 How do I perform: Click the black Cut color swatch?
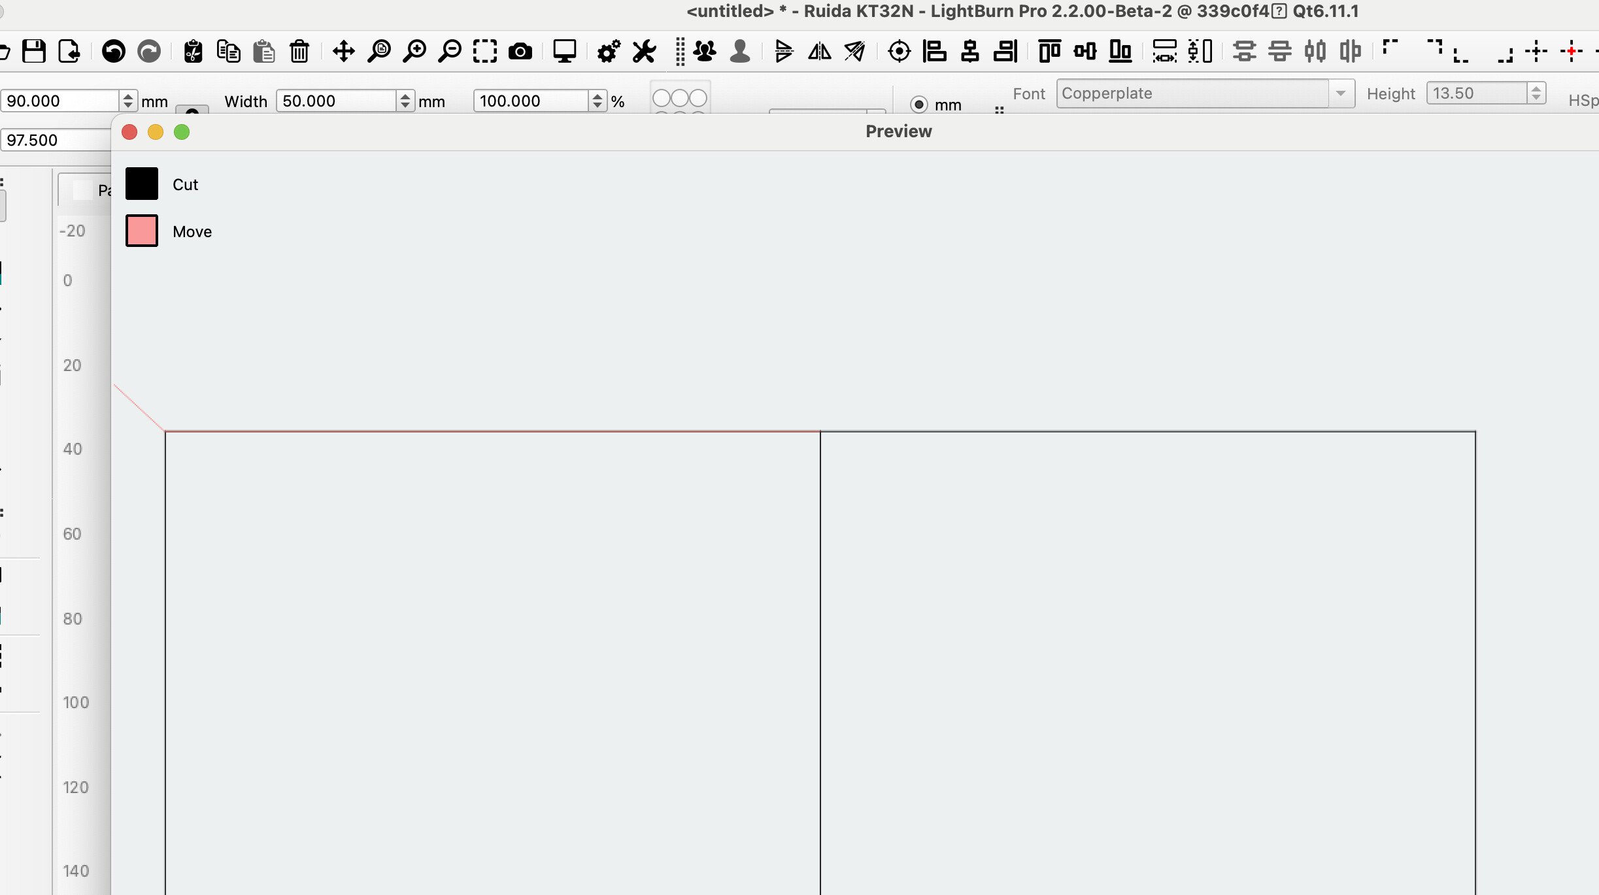(142, 184)
